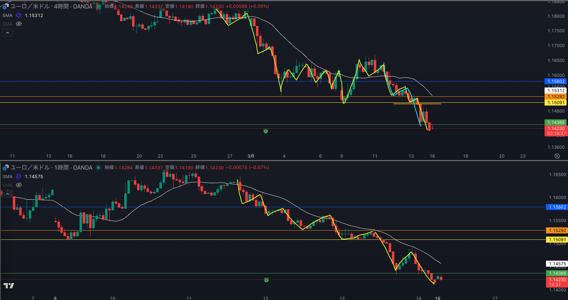Image resolution: width=568 pixels, height=300 pixels.
Task: Click the EUR/USD flag icon on 1-hour chart
Action: (6, 168)
